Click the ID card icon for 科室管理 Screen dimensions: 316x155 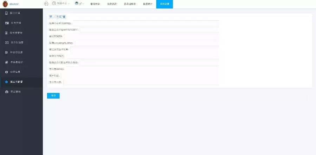(6, 23)
